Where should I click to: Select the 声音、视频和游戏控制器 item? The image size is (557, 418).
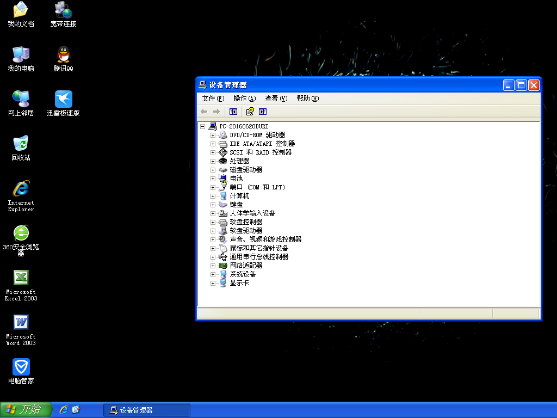tap(265, 239)
